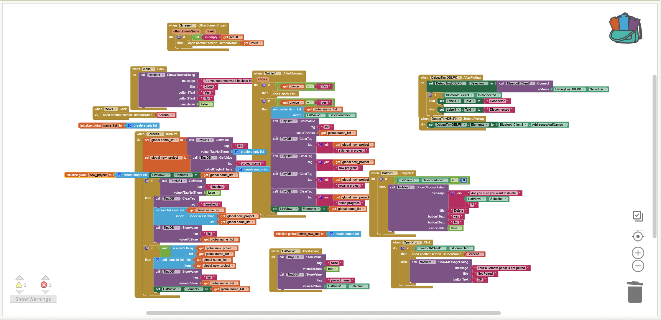Click the vertical scrollbar on the right edge
The height and width of the screenshot is (320, 661).
(654, 156)
